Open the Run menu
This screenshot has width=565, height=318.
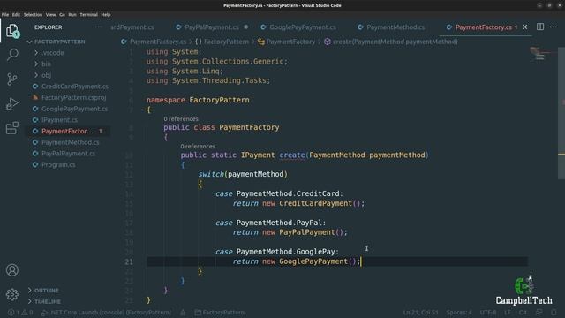point(72,15)
